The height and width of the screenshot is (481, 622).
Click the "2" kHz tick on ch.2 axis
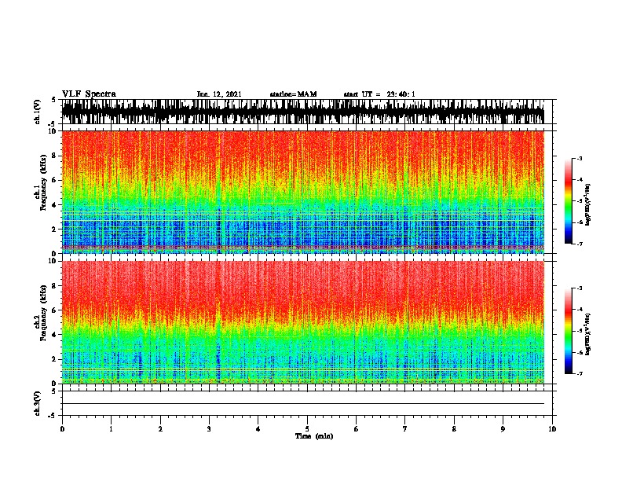pyautogui.click(x=54, y=359)
